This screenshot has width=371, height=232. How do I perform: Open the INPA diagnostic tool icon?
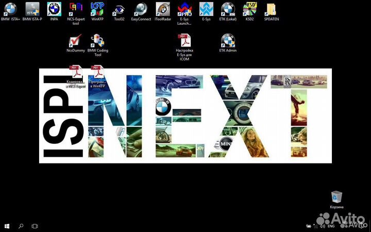tap(54, 9)
